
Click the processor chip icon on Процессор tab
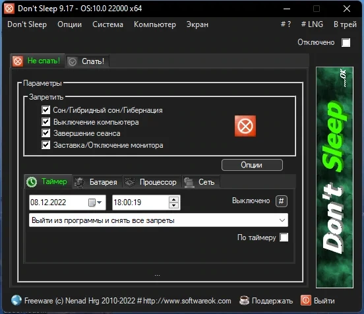click(x=130, y=182)
